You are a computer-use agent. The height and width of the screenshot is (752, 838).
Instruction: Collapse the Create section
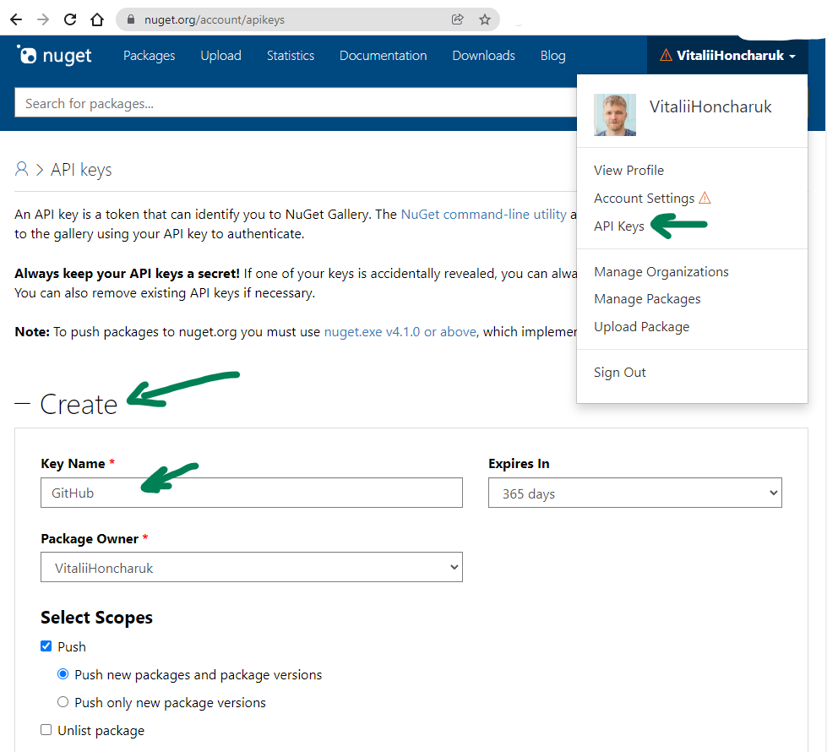click(23, 404)
